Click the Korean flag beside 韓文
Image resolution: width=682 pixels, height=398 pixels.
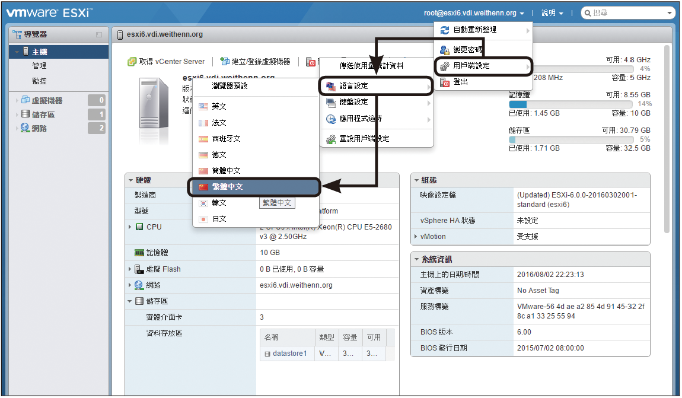tap(203, 203)
